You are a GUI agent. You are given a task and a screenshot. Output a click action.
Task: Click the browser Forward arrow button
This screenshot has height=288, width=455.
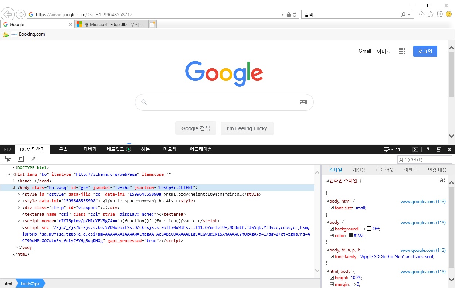[21, 14]
